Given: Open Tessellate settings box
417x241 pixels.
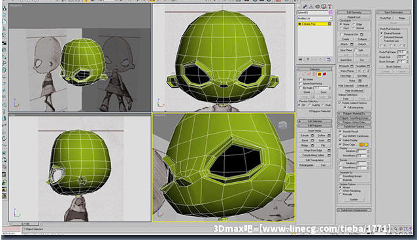Looking at the screenshot, I should tap(369, 66).
